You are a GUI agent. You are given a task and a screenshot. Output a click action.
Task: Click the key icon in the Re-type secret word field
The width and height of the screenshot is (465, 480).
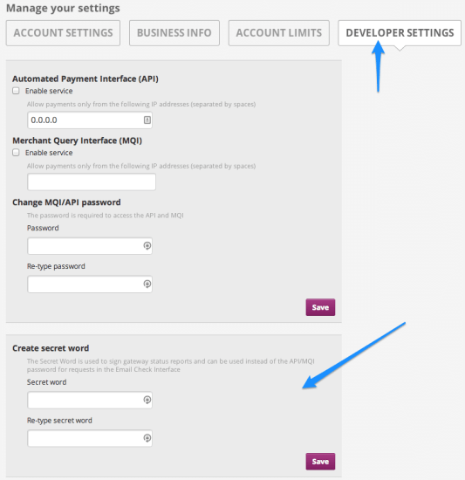[x=147, y=438]
